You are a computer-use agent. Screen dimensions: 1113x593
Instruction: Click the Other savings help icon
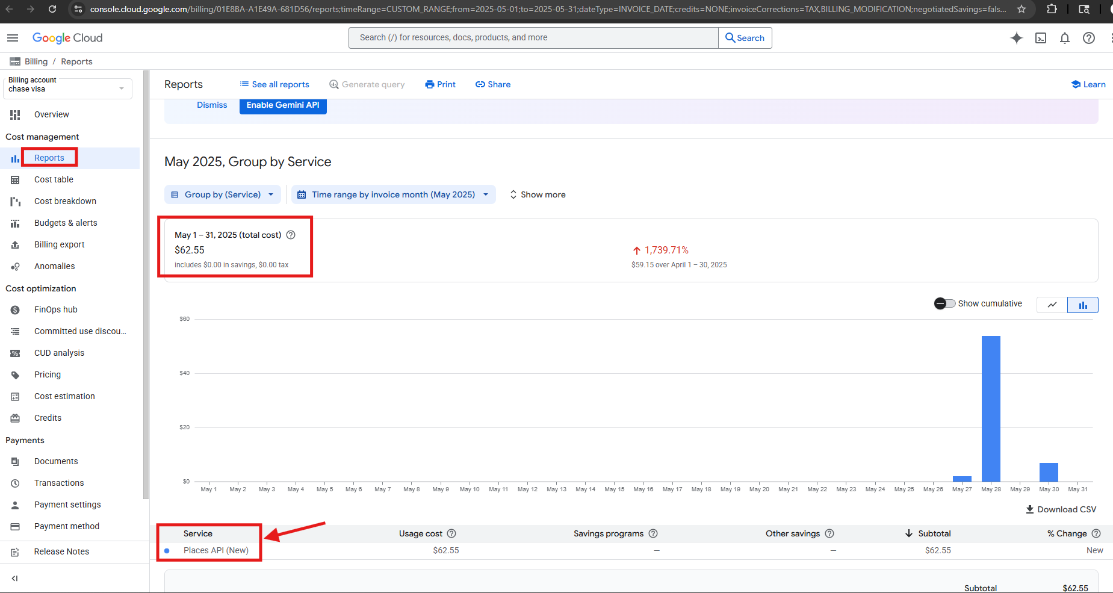click(x=829, y=533)
